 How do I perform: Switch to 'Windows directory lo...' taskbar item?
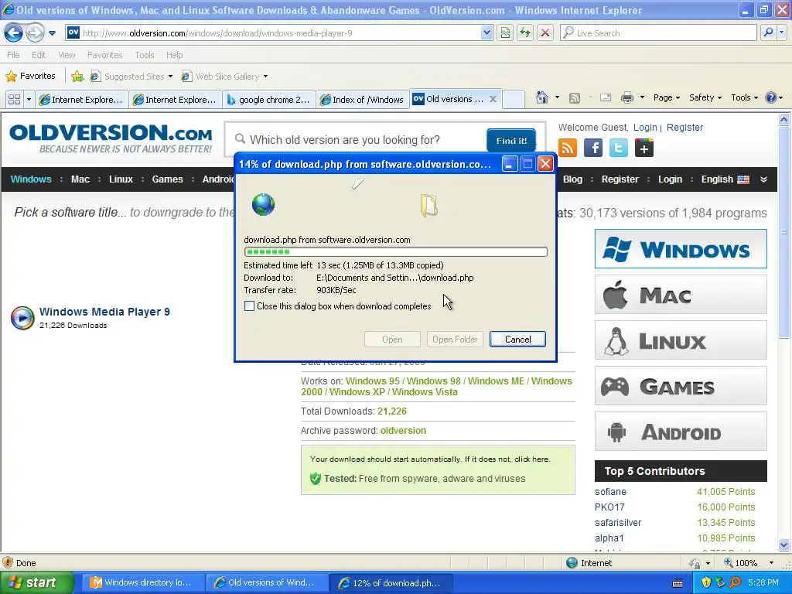(x=143, y=582)
